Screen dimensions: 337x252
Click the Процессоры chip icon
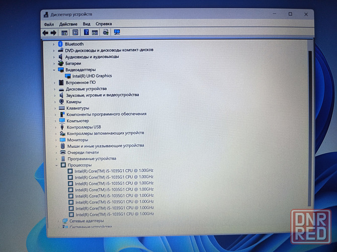pyautogui.click(x=63, y=165)
